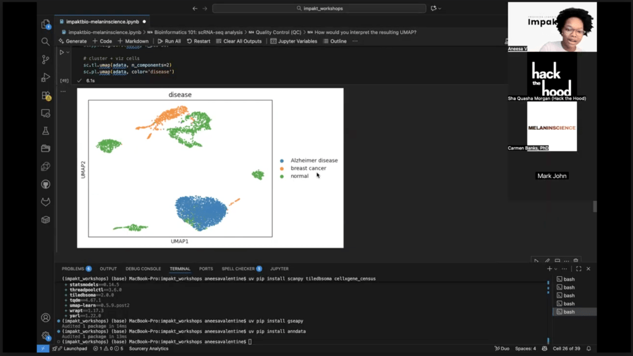Open the Explorer view in activity bar
The width and height of the screenshot is (633, 356).
point(46,25)
